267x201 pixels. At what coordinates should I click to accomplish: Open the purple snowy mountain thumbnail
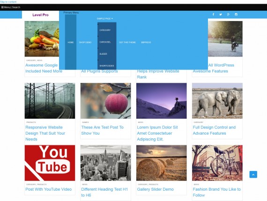click(162, 101)
